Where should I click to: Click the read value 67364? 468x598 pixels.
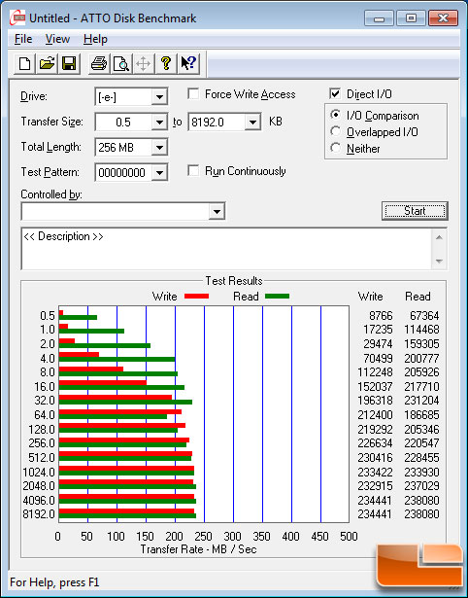[424, 316]
